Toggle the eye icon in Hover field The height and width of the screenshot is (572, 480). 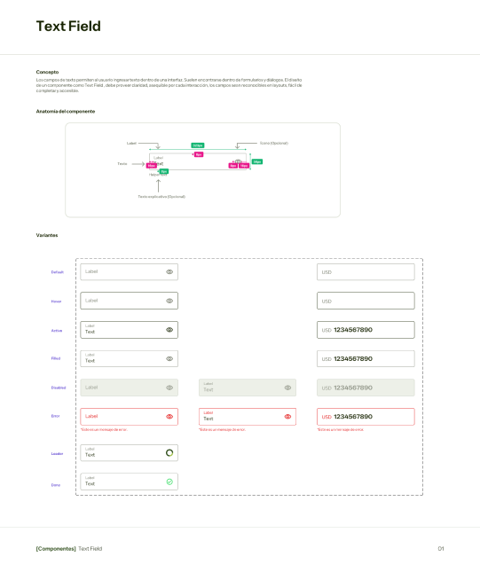click(x=169, y=301)
